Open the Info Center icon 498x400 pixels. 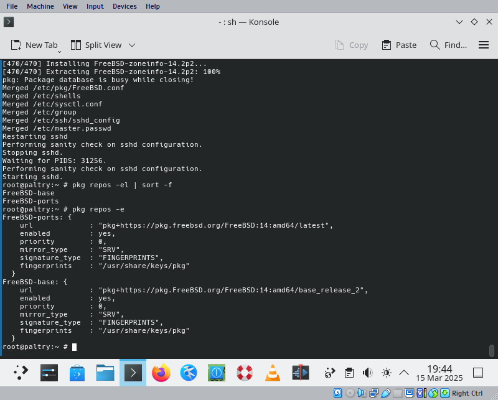(217, 373)
